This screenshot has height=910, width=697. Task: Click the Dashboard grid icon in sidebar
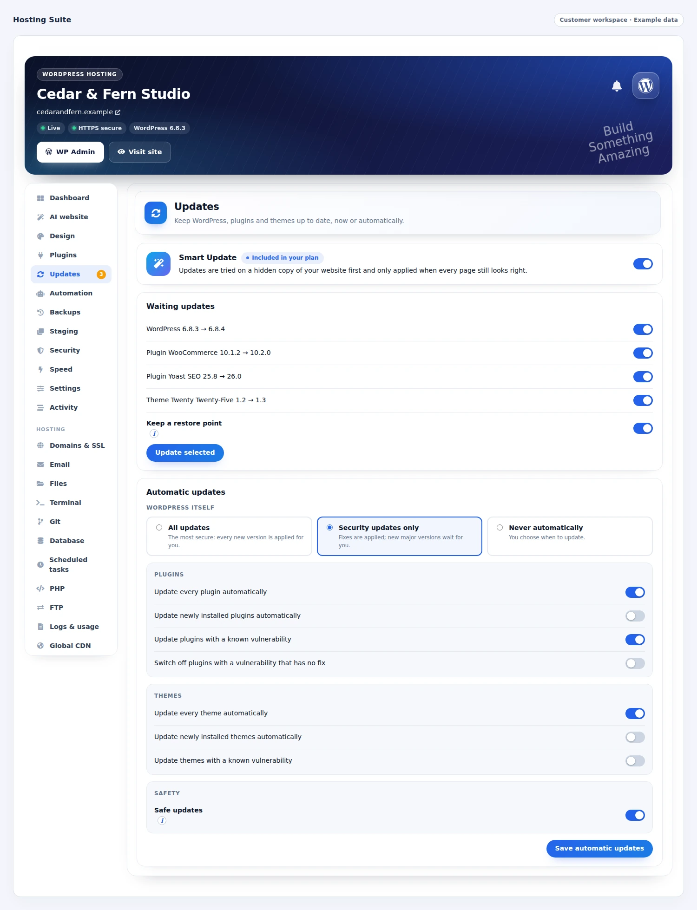(x=40, y=198)
